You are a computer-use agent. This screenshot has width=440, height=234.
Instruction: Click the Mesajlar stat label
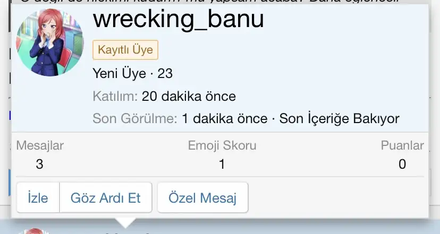pos(40,145)
